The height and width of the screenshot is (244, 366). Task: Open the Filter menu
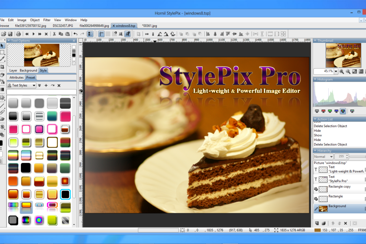click(47, 20)
